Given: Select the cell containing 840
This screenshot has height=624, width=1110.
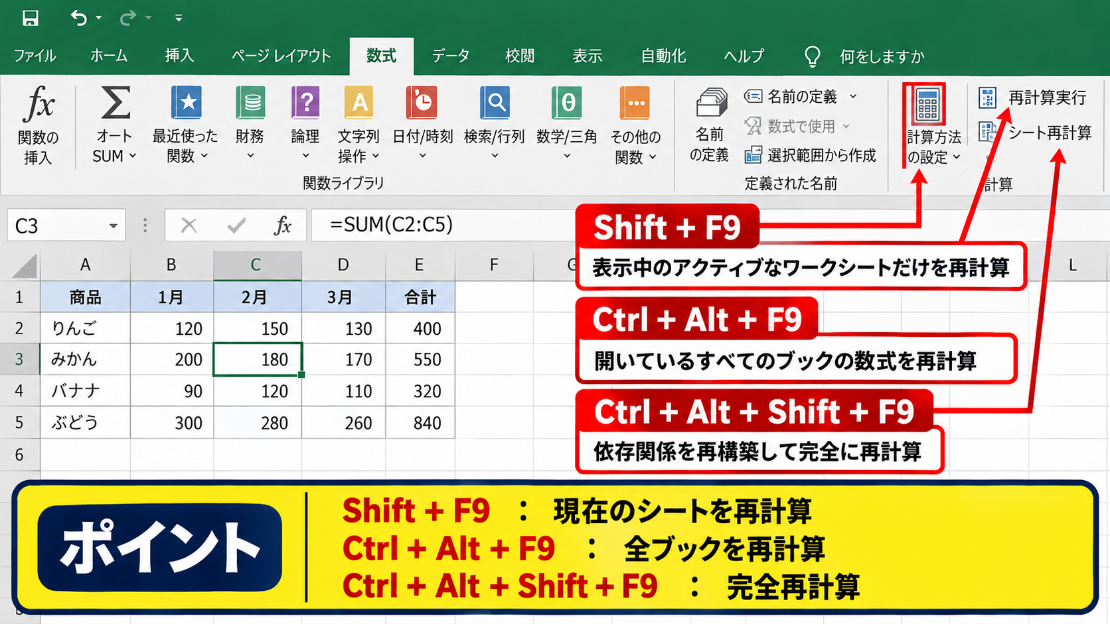Looking at the screenshot, I should (420, 422).
